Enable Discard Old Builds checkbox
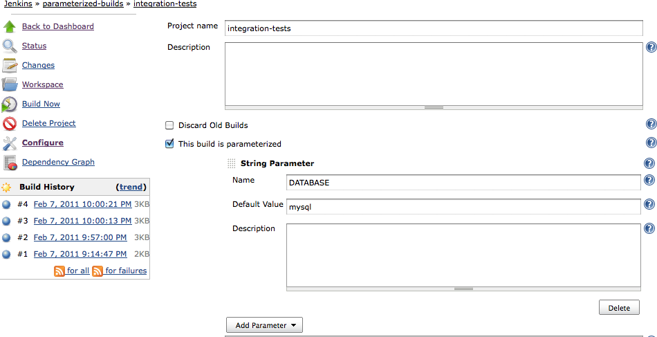Viewport: 657px width, 337px height. (x=169, y=125)
